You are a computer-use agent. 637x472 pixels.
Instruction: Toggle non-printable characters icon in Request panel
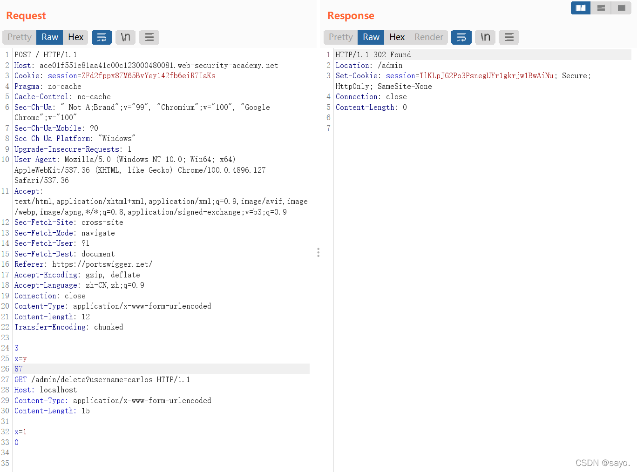125,37
